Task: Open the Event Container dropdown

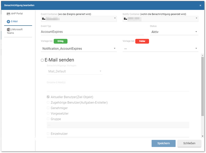Action: click(x=79, y=19)
